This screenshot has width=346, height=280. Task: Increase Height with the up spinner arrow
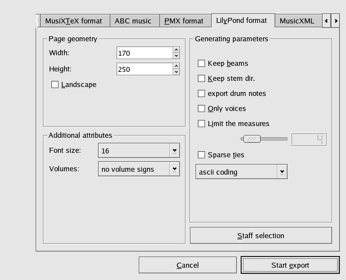[176, 66]
